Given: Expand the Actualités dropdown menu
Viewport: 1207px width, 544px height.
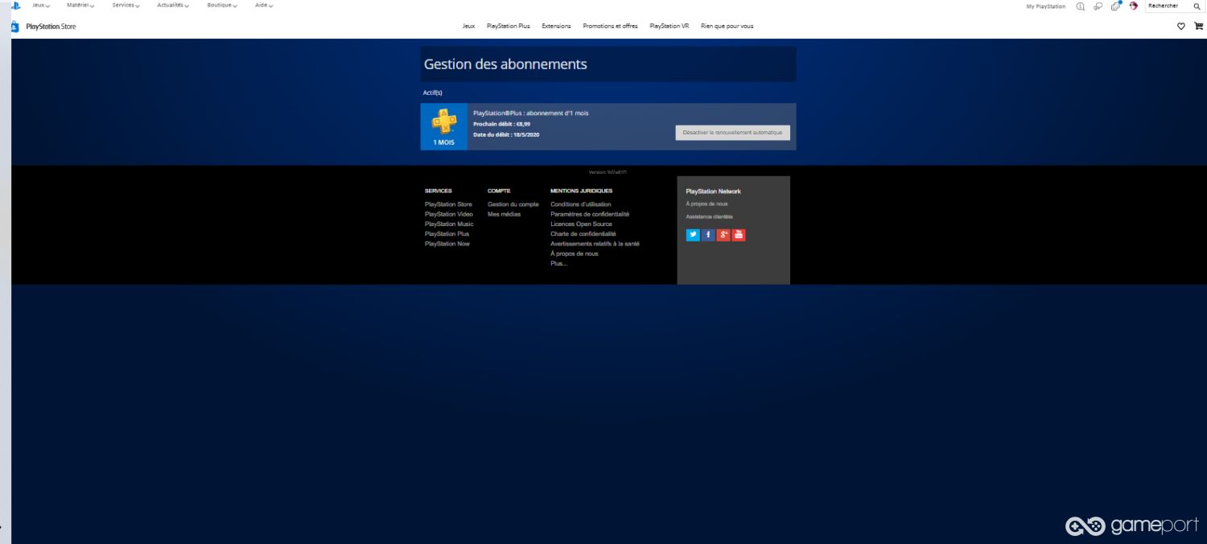Looking at the screenshot, I should click(173, 6).
